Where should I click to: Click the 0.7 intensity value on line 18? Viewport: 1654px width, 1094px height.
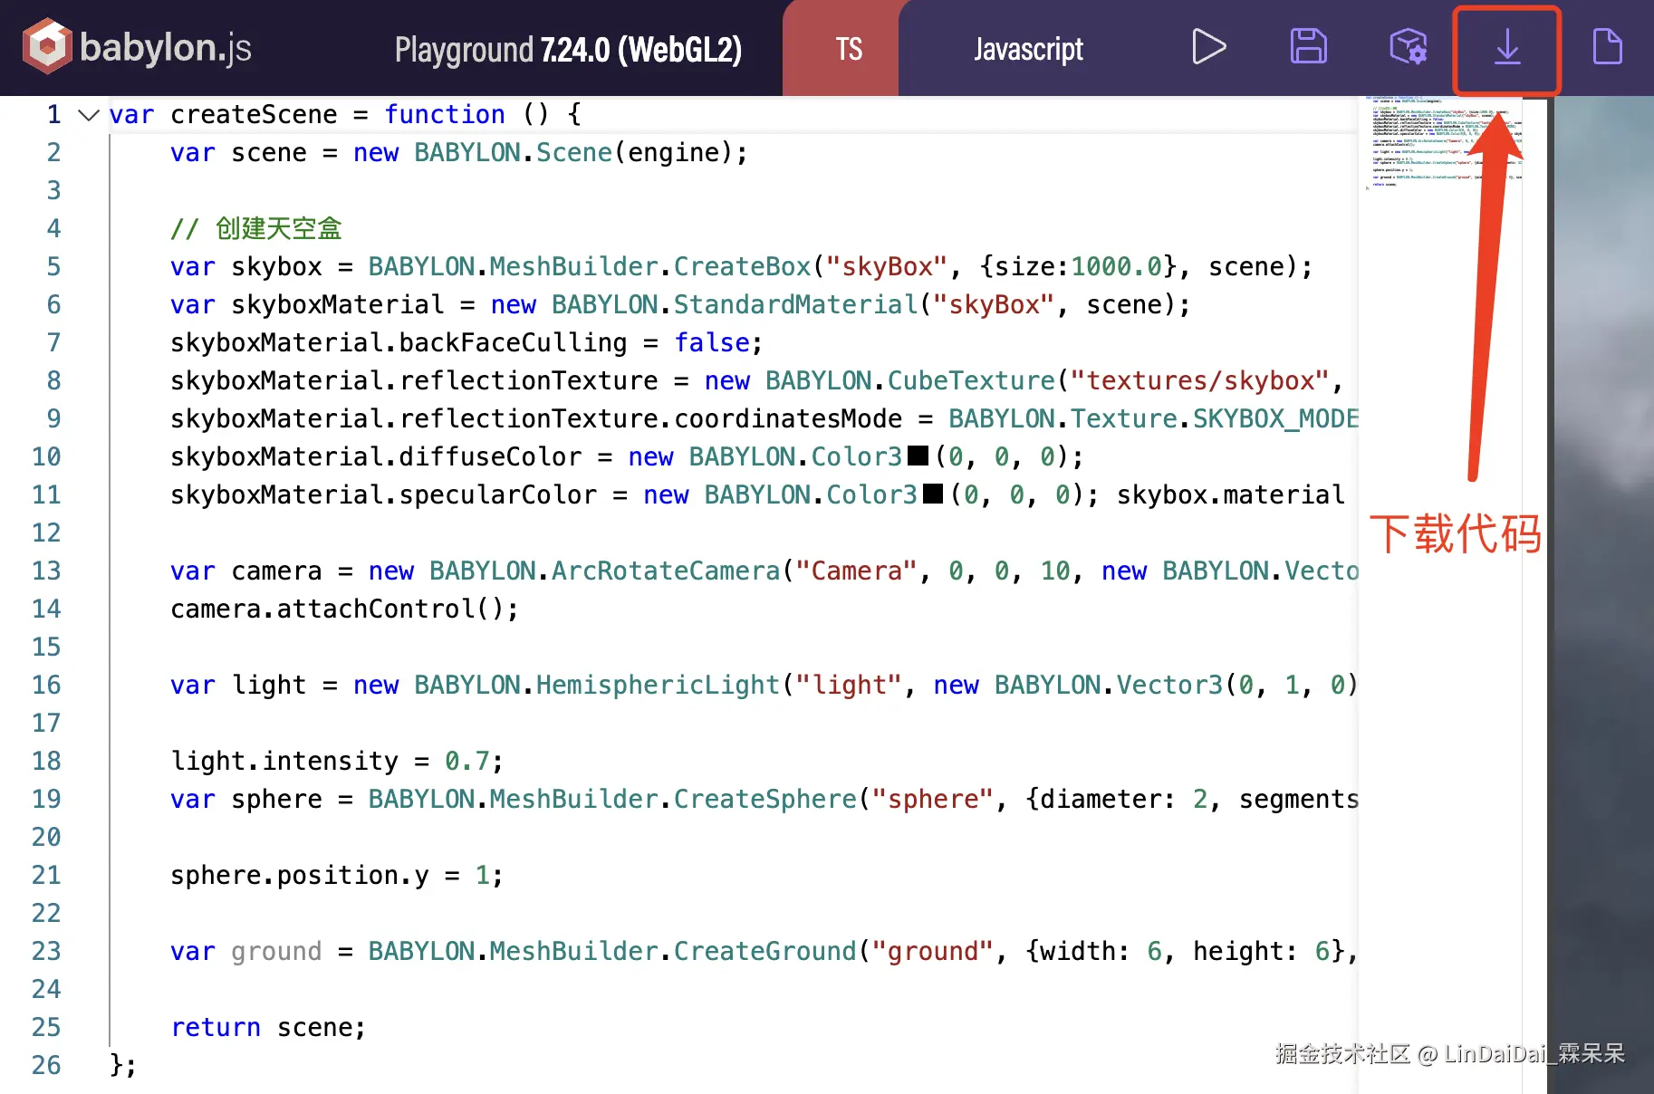tap(467, 761)
